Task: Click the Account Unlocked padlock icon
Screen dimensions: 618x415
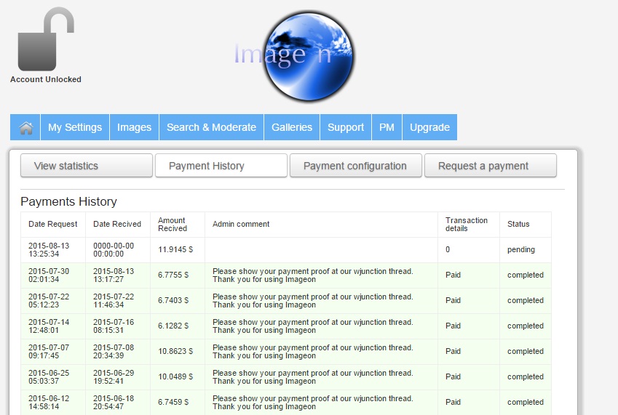Action: pyautogui.click(x=46, y=39)
